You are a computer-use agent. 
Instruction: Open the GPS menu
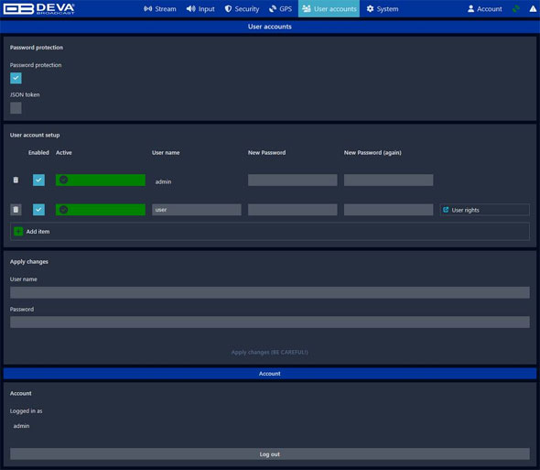tap(280, 9)
